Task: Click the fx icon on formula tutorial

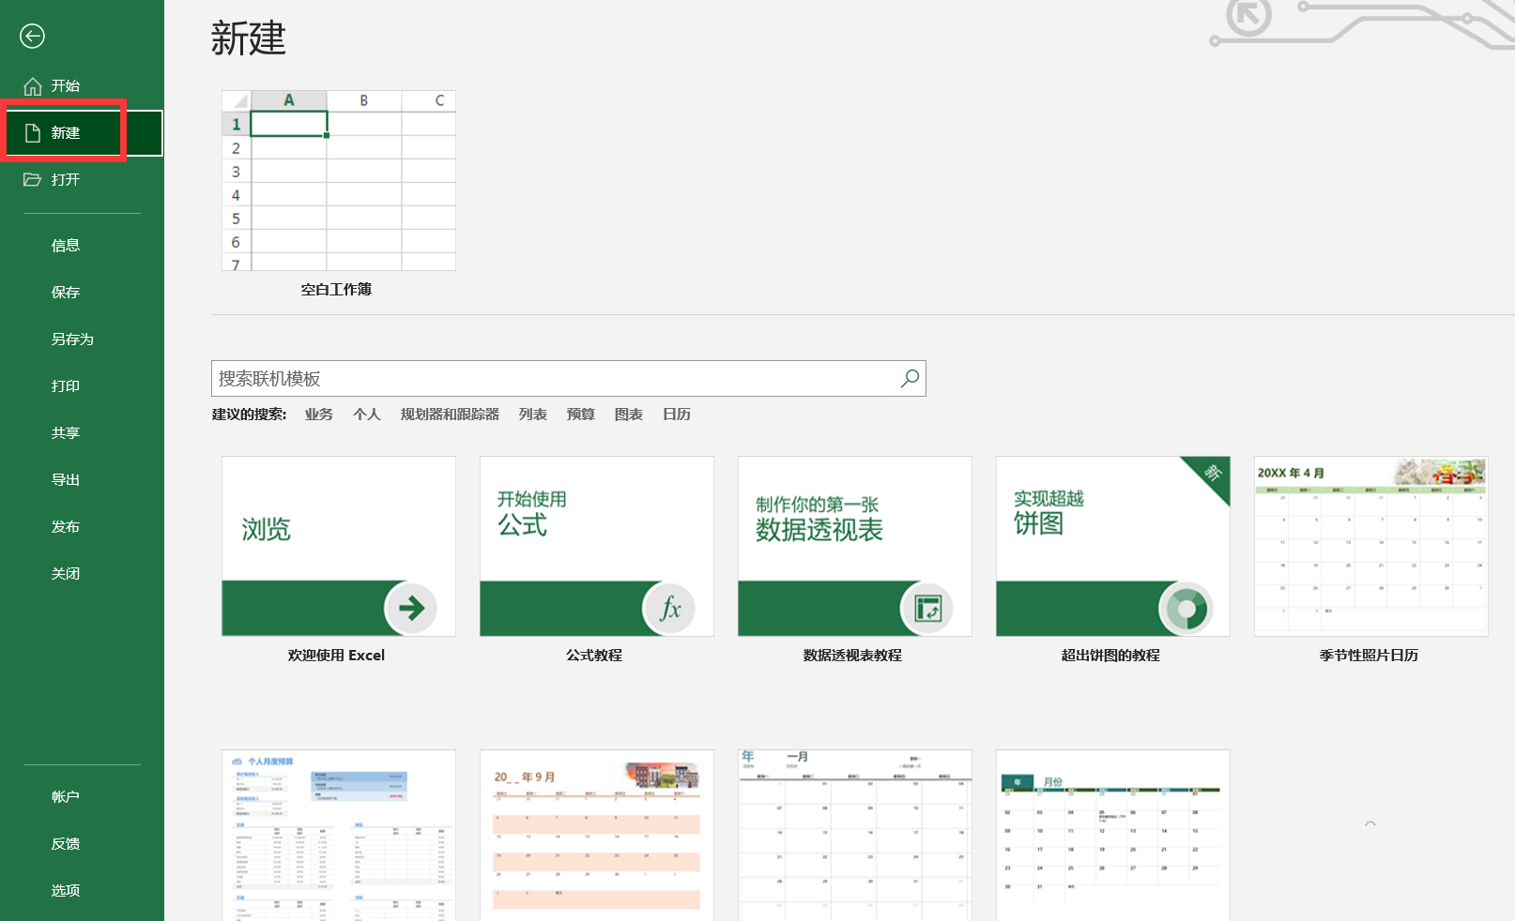Action: [669, 608]
